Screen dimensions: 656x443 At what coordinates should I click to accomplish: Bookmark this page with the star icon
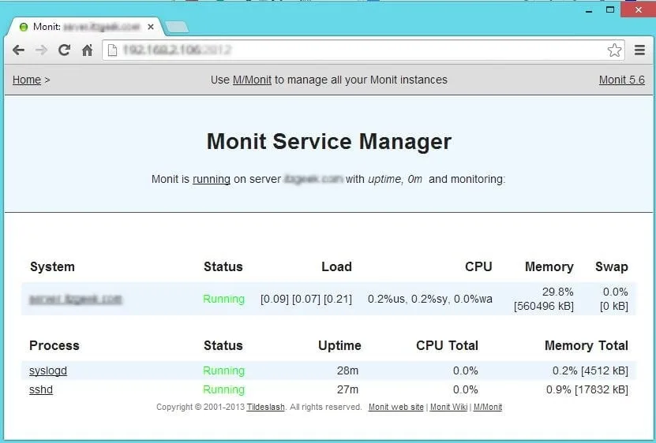(614, 50)
